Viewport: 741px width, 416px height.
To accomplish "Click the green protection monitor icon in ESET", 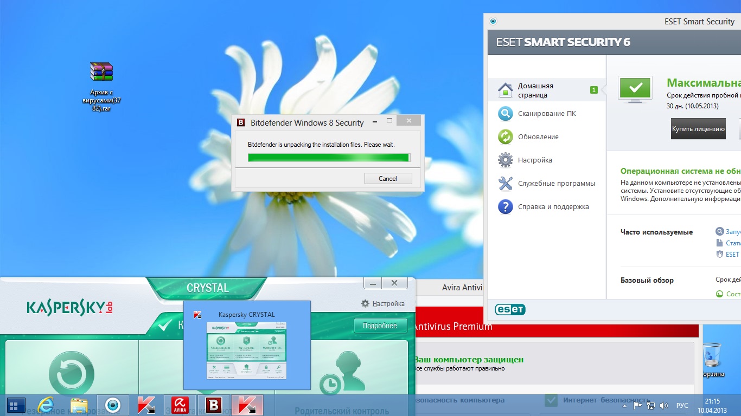I will pyautogui.click(x=635, y=89).
